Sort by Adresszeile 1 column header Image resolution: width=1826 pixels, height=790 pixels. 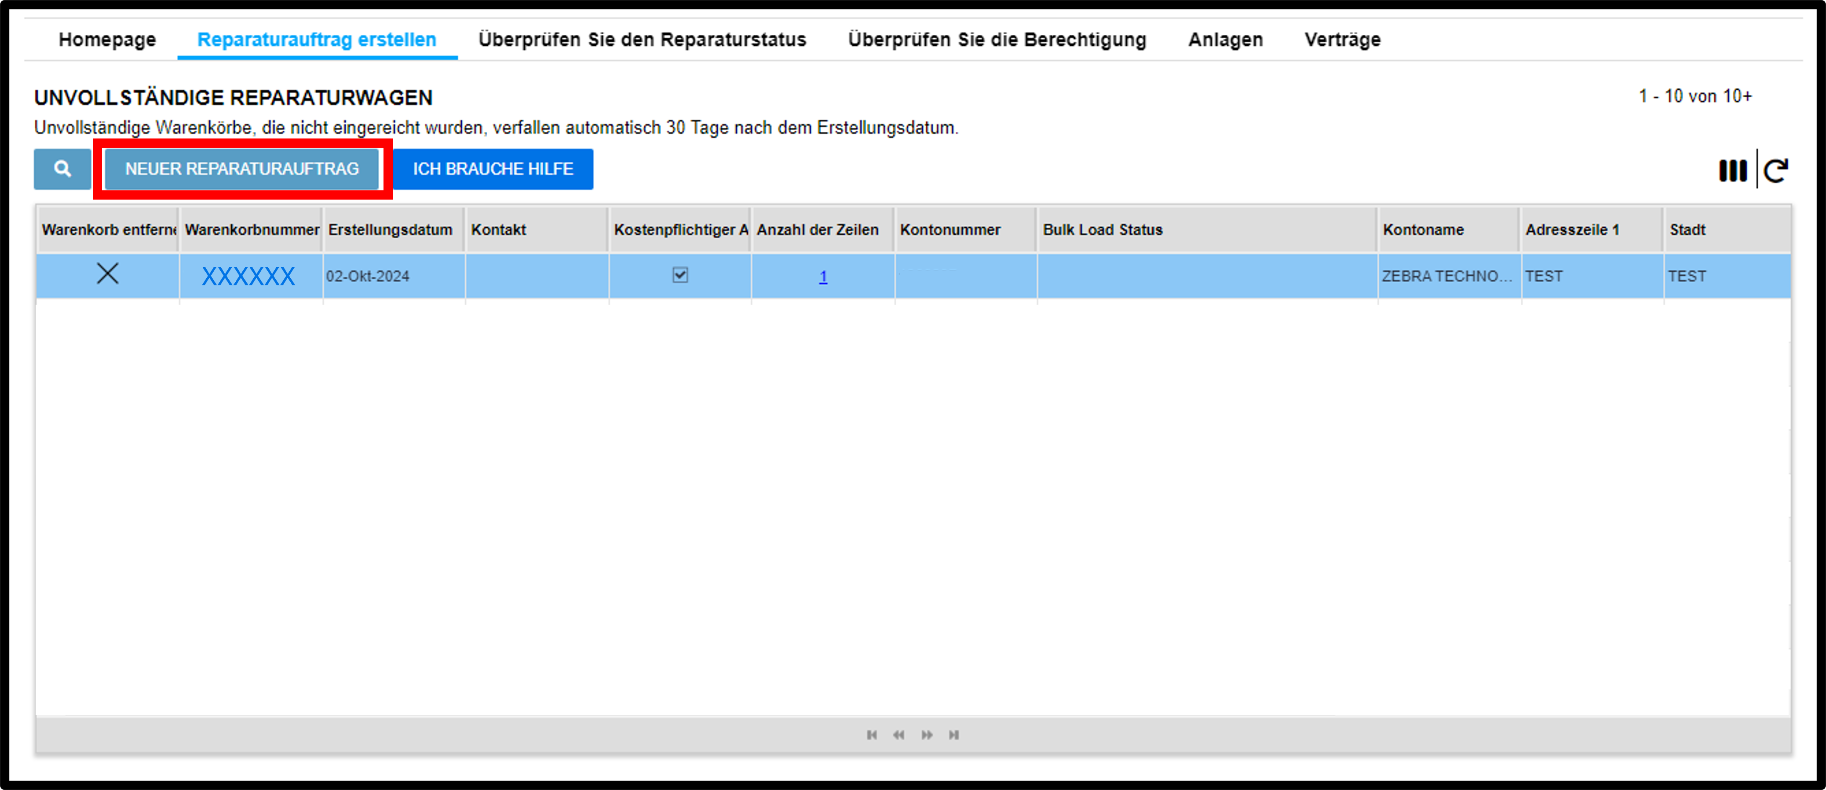point(1592,229)
